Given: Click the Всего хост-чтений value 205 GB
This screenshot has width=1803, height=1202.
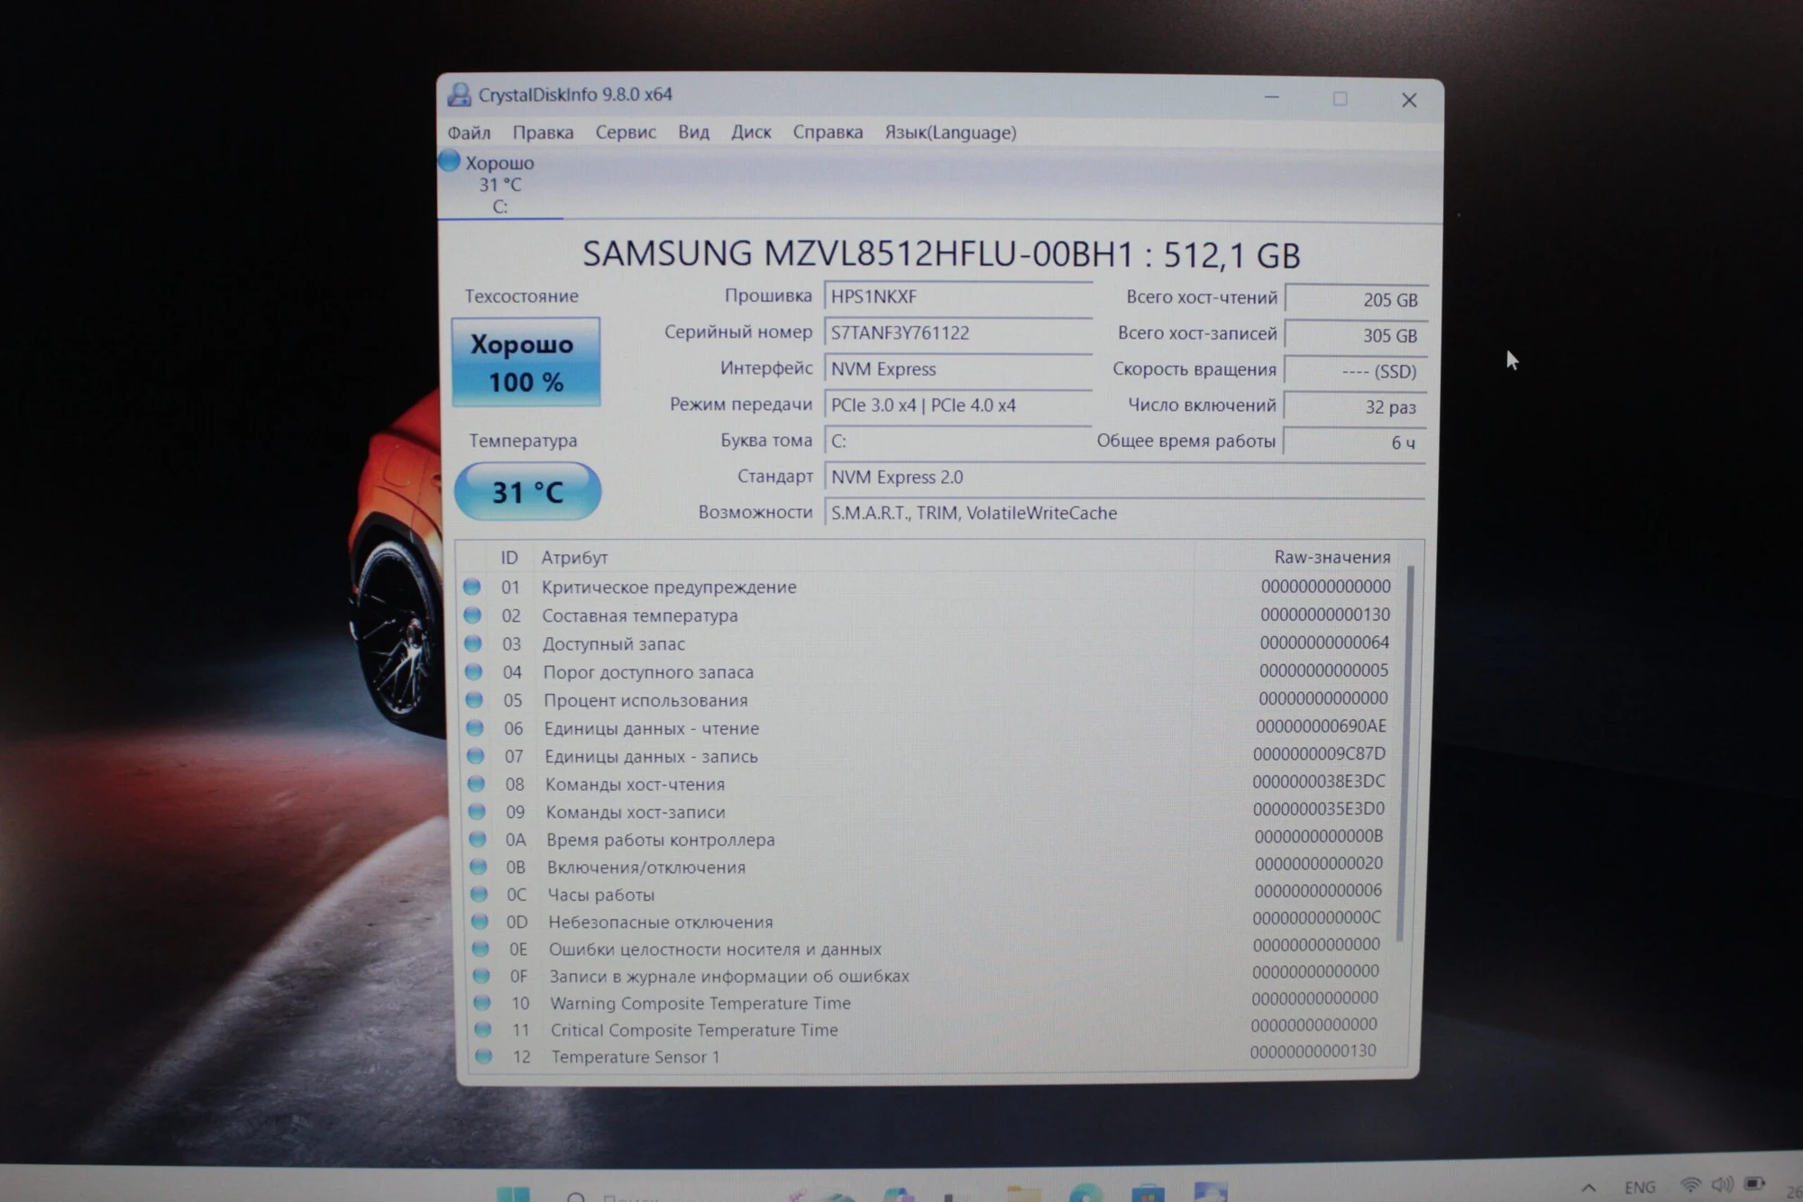Looking at the screenshot, I should coord(1355,299).
